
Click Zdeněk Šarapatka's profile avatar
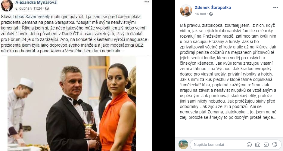pos(186,11)
